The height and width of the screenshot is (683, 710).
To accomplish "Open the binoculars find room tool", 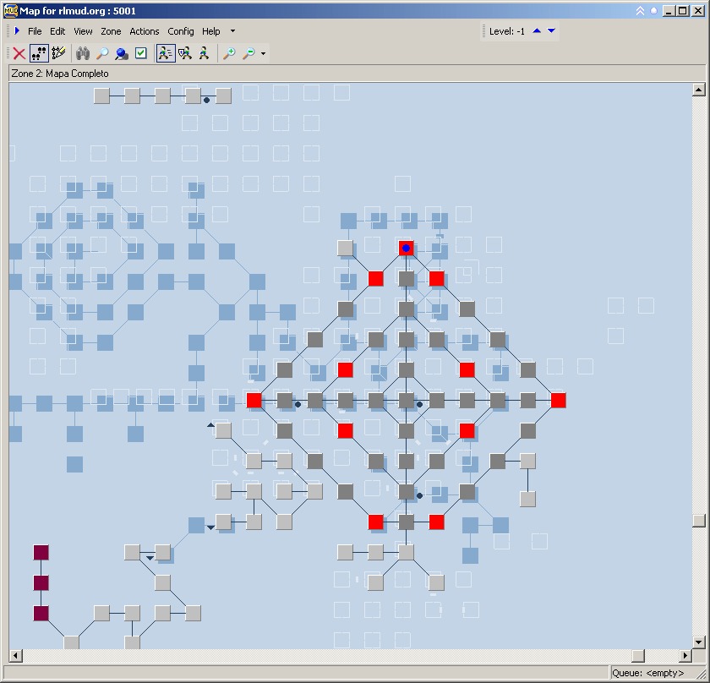I will coord(83,53).
